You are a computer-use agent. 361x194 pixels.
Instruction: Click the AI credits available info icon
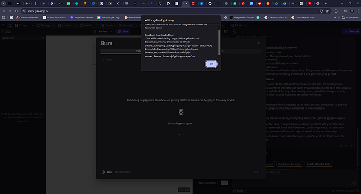click(357, 191)
